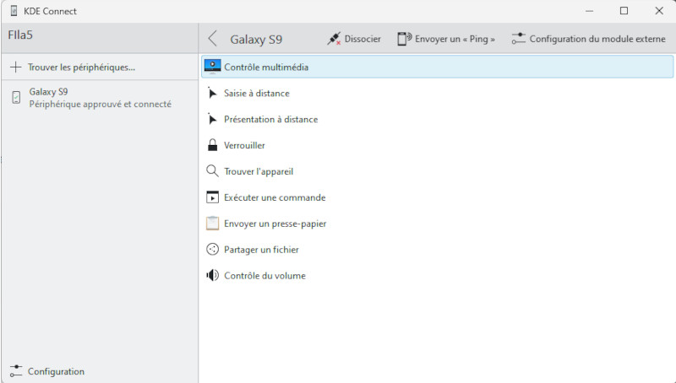Screen dimensions: 676x383
Task: Click the plus icon for Trouver les périphériques
Action: [15, 67]
